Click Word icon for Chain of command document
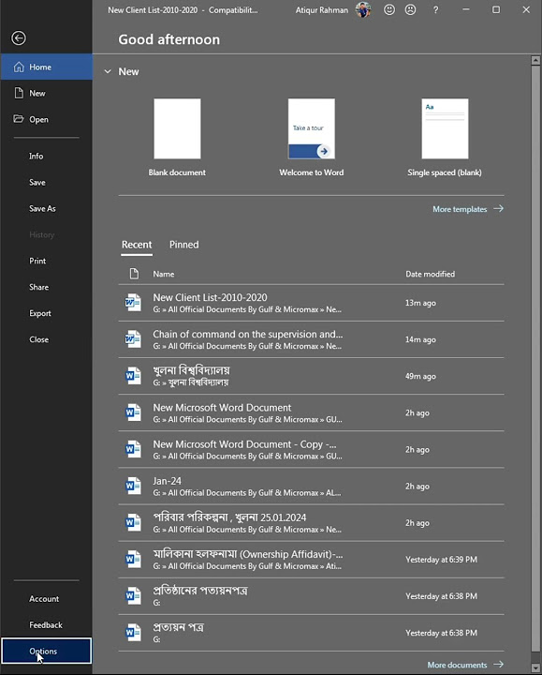542x675 pixels. click(x=133, y=339)
